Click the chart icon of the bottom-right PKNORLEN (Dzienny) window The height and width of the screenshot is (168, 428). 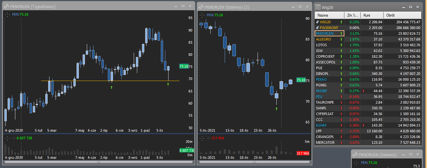tap(356, 155)
